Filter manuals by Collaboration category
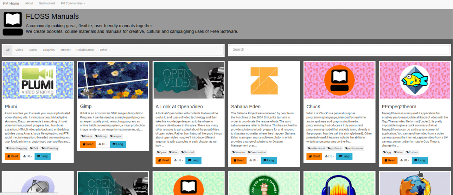The width and height of the screenshot is (453, 195). 85,50
